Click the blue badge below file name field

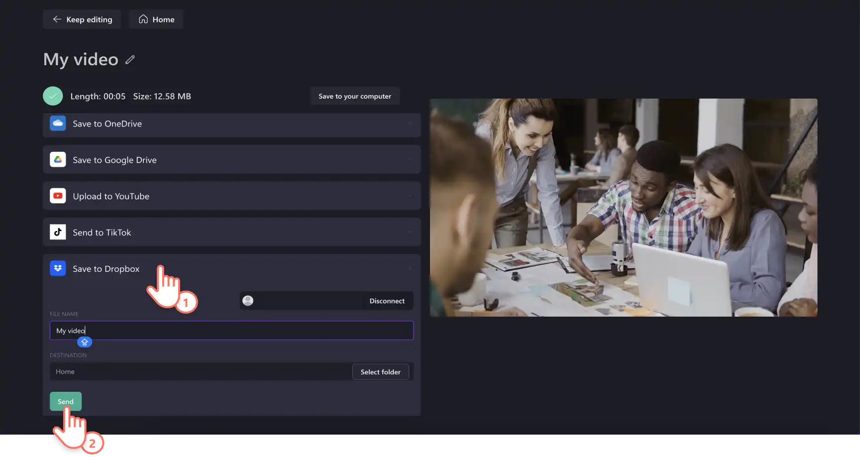(85, 342)
